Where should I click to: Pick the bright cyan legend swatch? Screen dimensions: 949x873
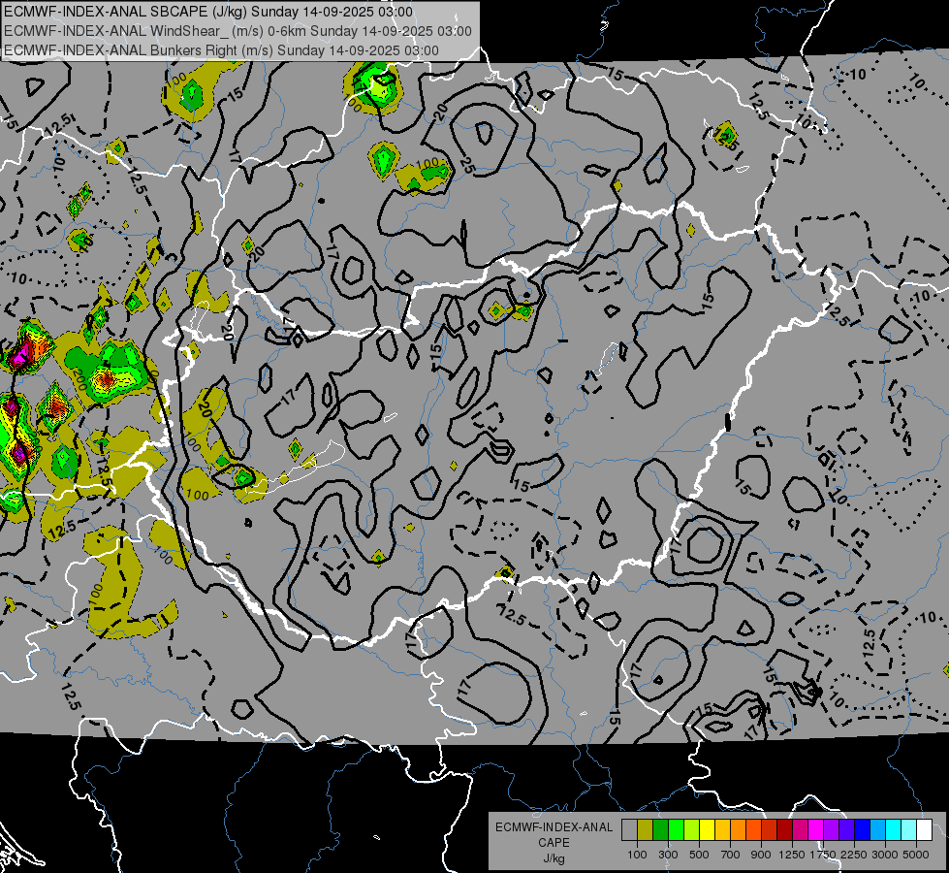click(x=893, y=830)
